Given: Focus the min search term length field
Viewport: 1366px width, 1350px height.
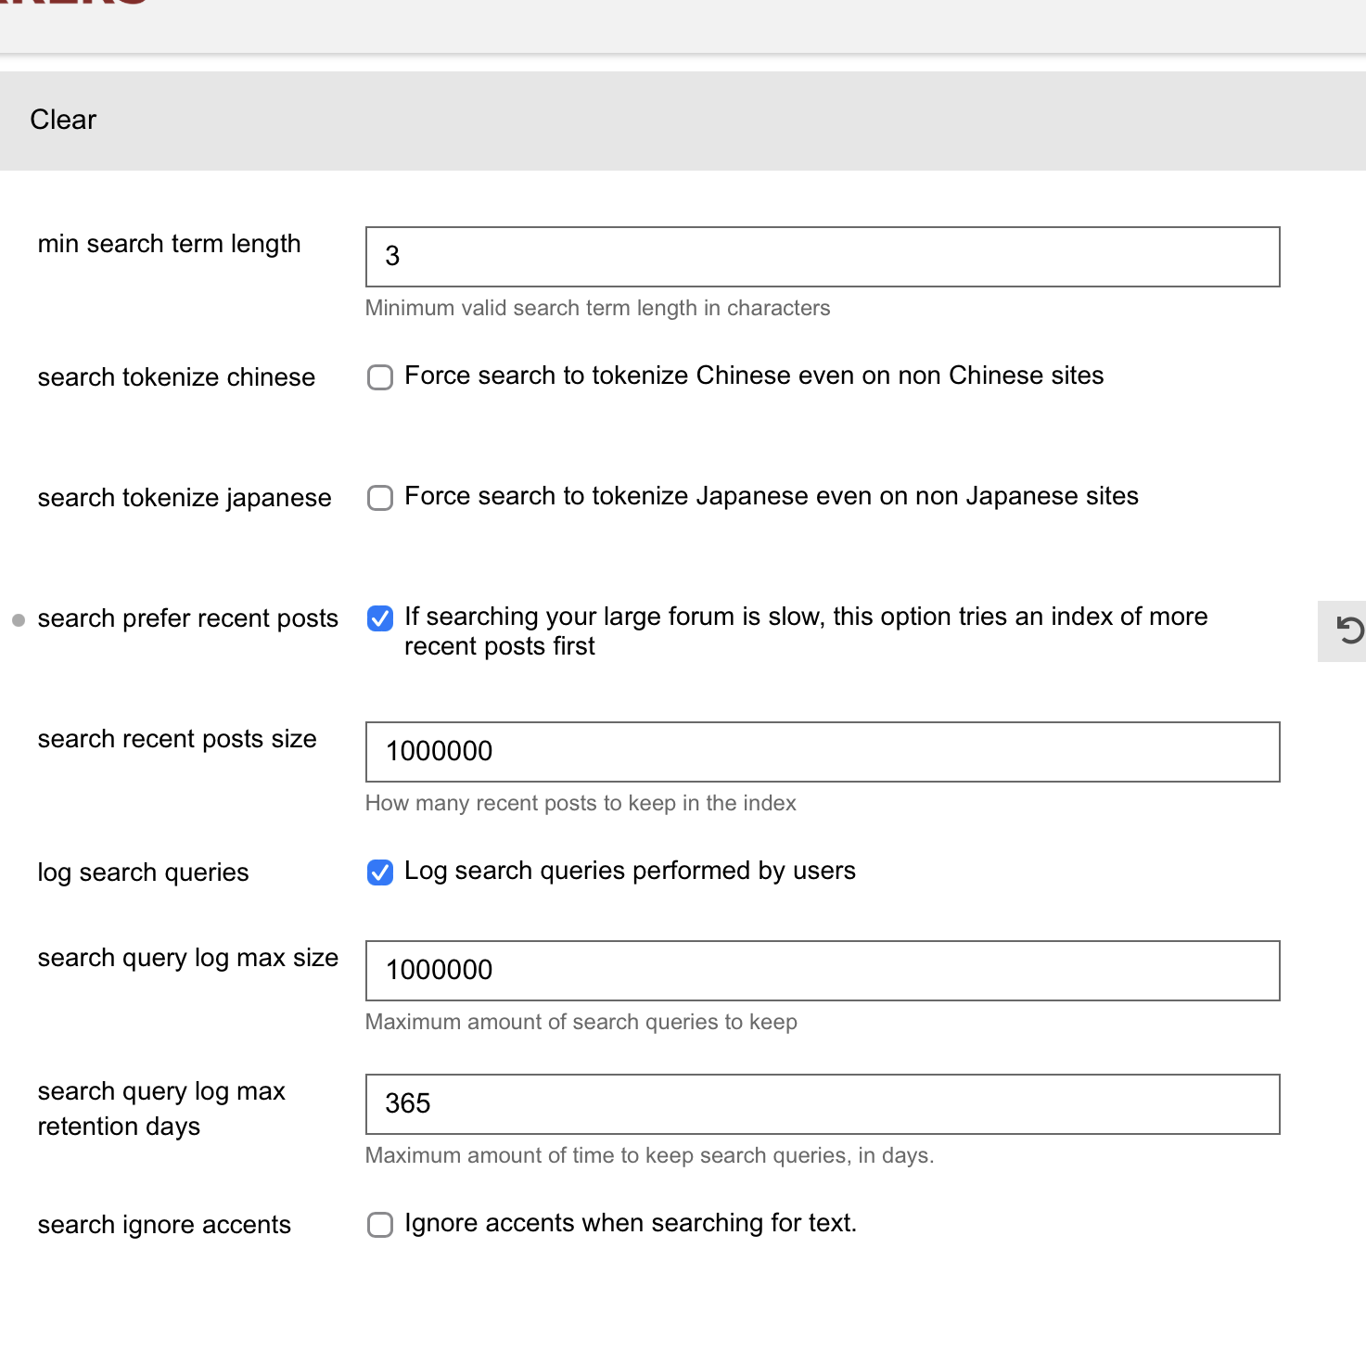Looking at the screenshot, I should 823,257.
